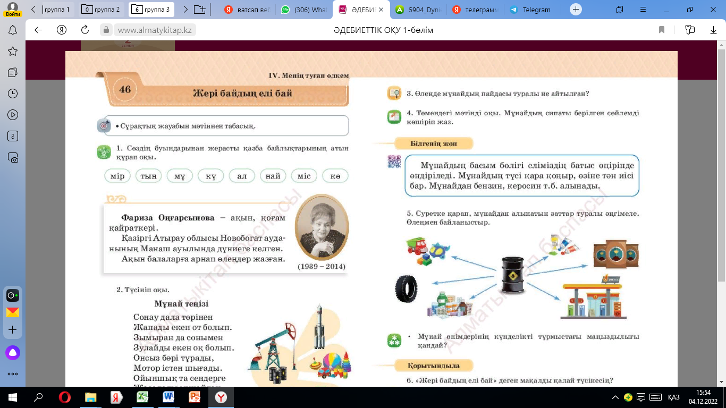Viewport: 726px width, 408px height.
Task: Reload the current page
Action: pos(85,30)
